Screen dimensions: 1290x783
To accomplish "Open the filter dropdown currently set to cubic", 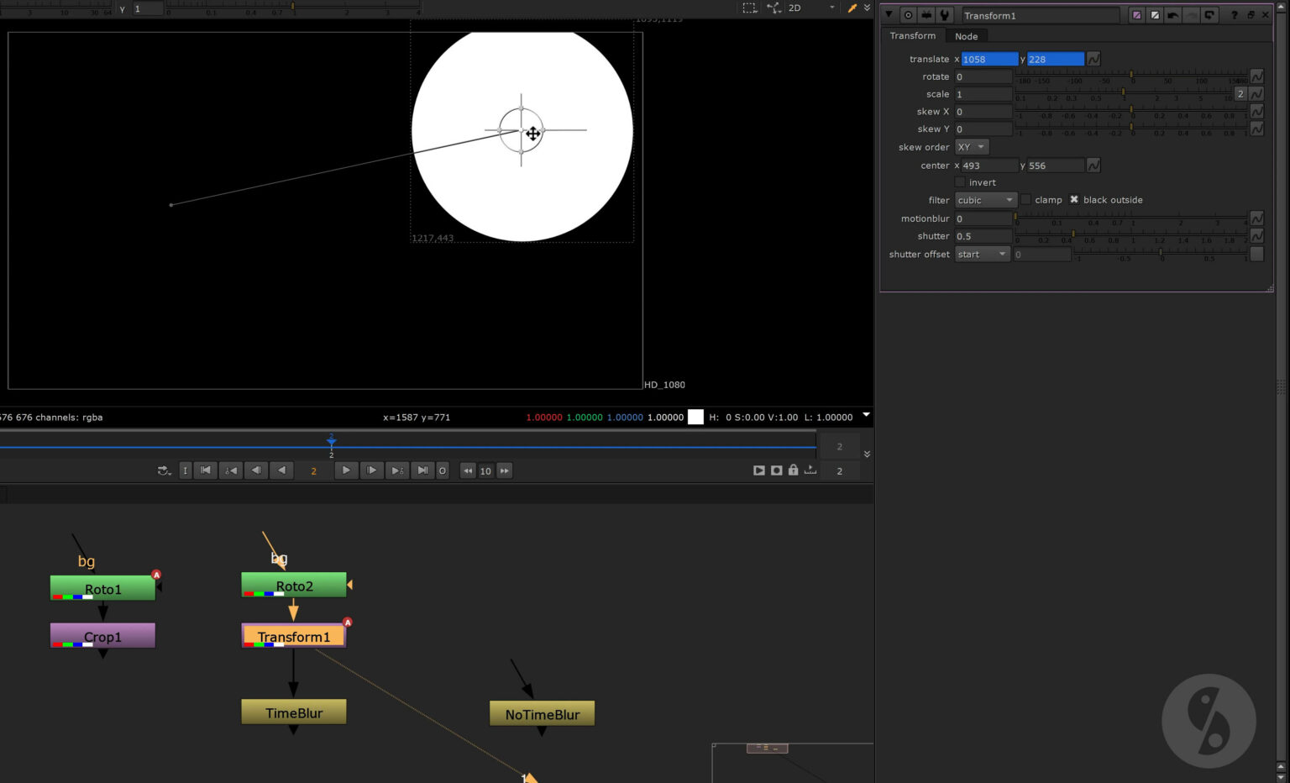I will click(x=984, y=200).
